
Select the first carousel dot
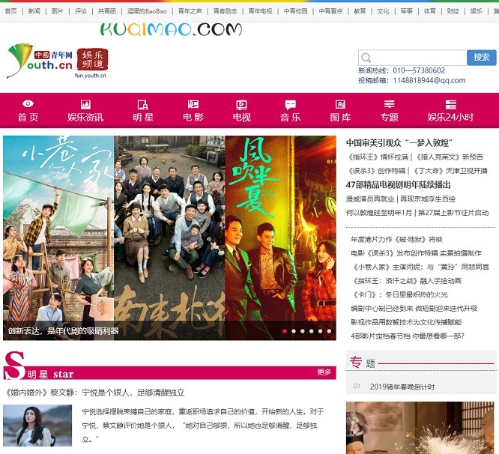click(x=285, y=331)
